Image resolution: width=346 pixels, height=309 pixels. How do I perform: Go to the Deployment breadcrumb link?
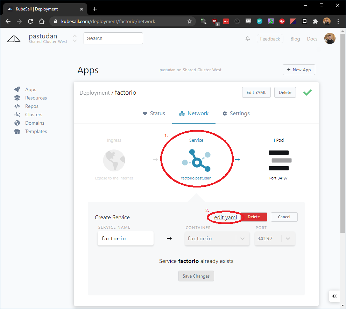[x=94, y=93]
